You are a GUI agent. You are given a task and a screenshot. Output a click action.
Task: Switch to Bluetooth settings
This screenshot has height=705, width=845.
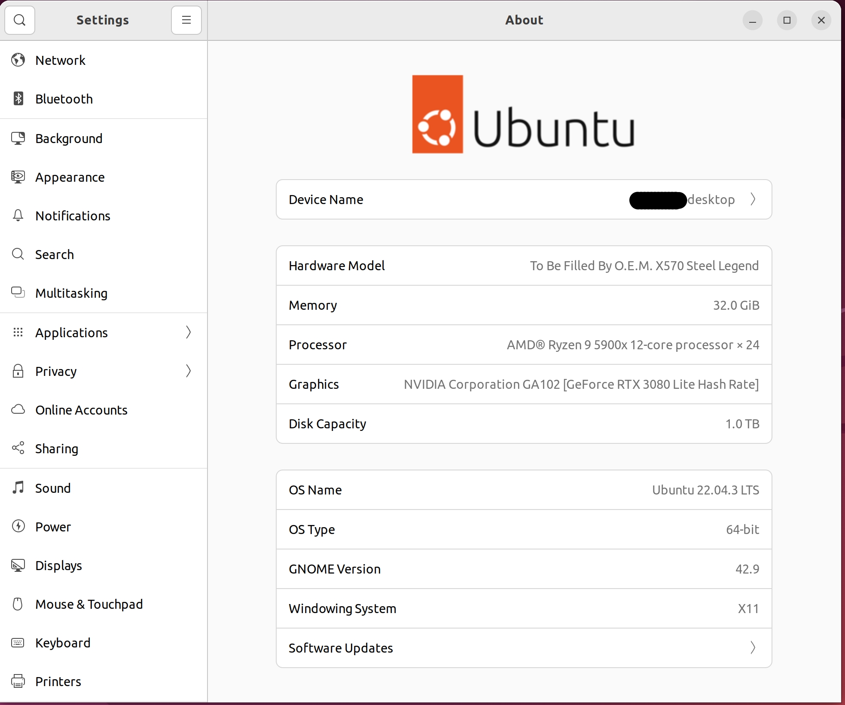click(104, 99)
